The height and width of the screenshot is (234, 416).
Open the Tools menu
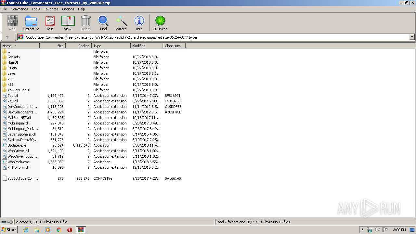click(36, 9)
